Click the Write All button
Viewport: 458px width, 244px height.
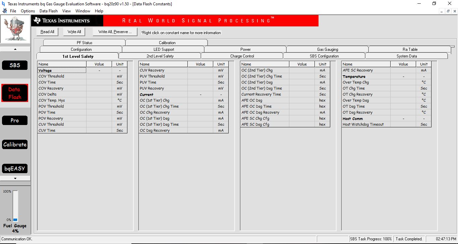tap(74, 32)
